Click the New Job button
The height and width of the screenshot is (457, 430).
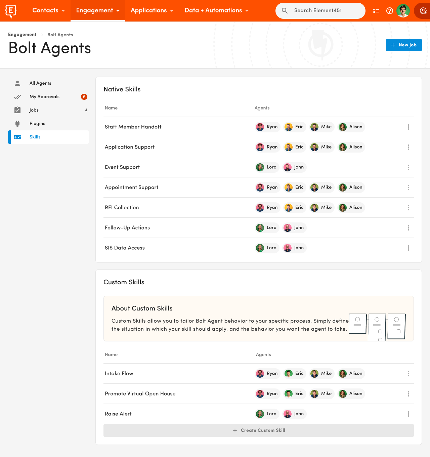(x=404, y=45)
